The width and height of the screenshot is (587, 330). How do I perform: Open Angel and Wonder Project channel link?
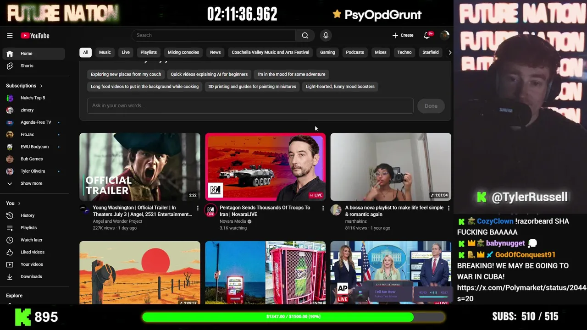[x=117, y=221]
